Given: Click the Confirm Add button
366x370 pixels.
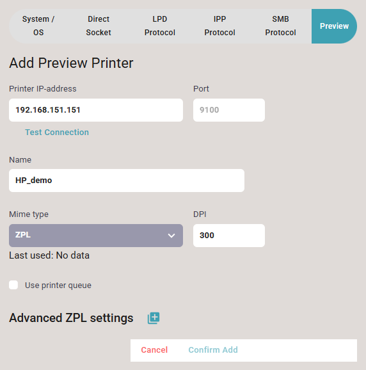Looking at the screenshot, I should [213, 350].
